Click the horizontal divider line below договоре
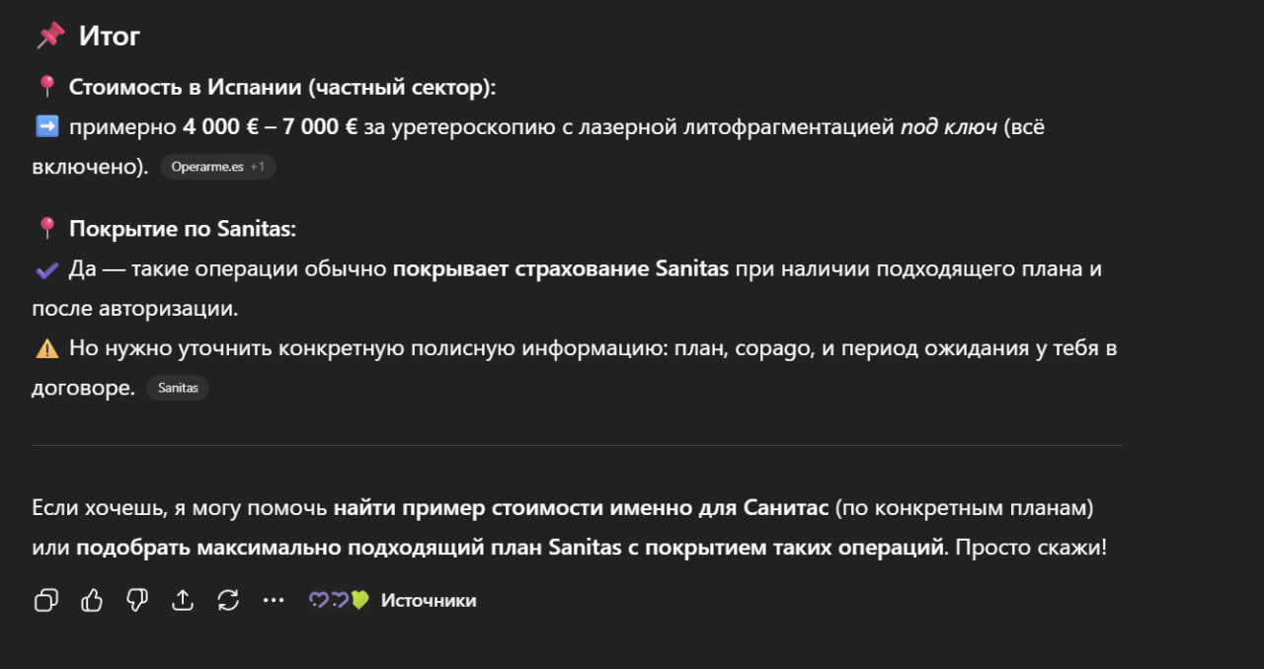The height and width of the screenshot is (669, 1264). click(577, 445)
